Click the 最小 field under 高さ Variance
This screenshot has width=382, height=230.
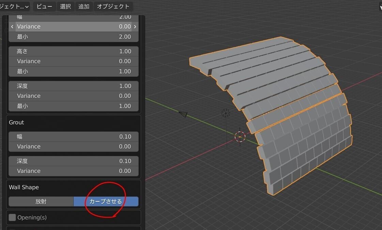pos(74,72)
